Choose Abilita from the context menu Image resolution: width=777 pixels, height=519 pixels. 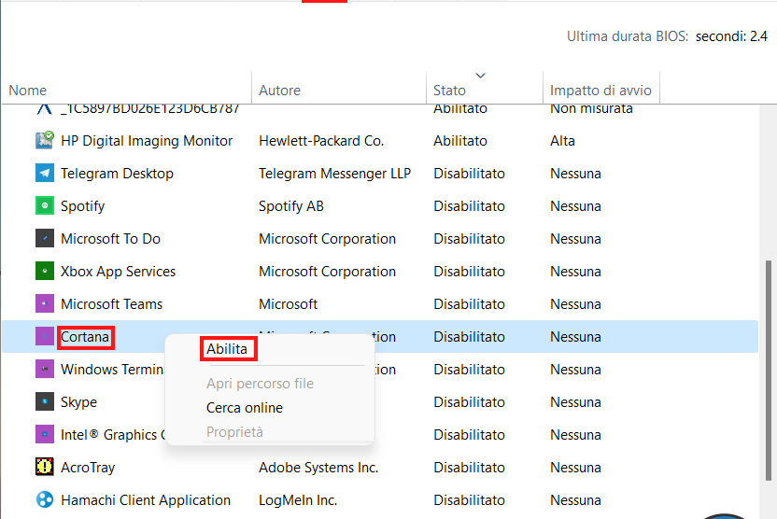click(x=227, y=348)
